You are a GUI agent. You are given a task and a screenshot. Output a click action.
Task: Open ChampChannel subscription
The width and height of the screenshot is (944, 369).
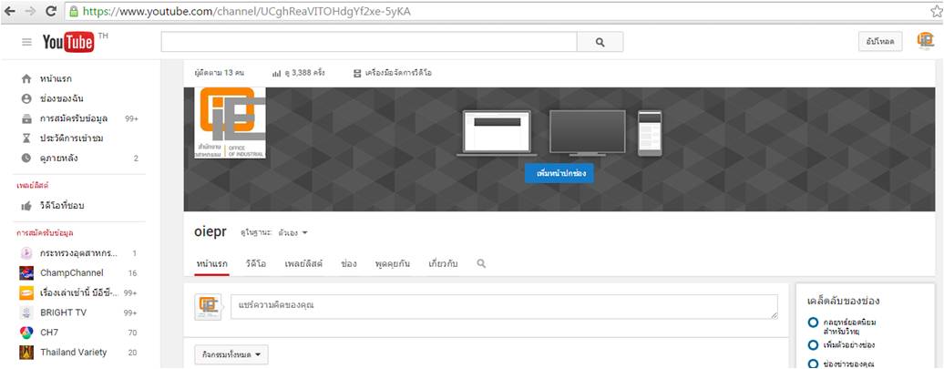(79, 272)
